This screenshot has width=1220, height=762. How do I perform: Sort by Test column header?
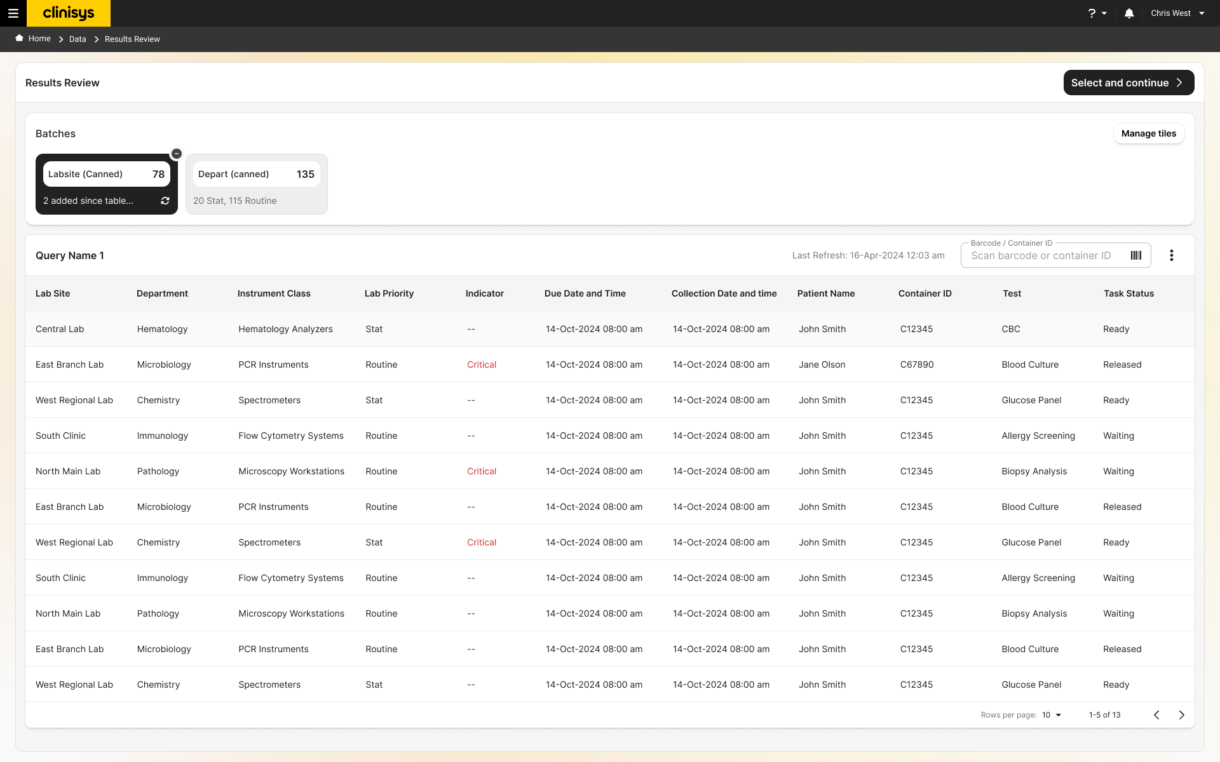1012,293
